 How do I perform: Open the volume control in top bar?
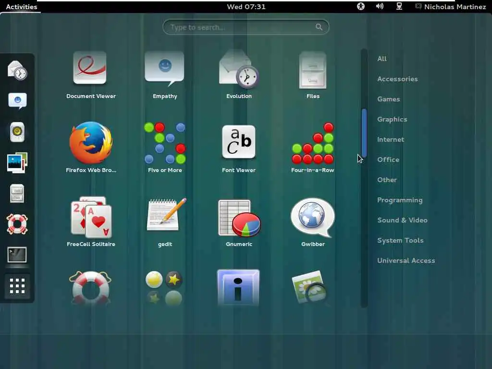(380, 6)
